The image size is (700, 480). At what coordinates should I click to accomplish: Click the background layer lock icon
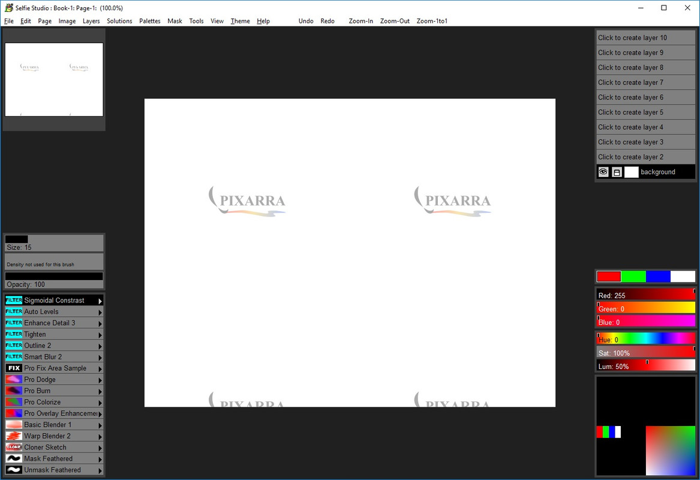[x=617, y=172]
